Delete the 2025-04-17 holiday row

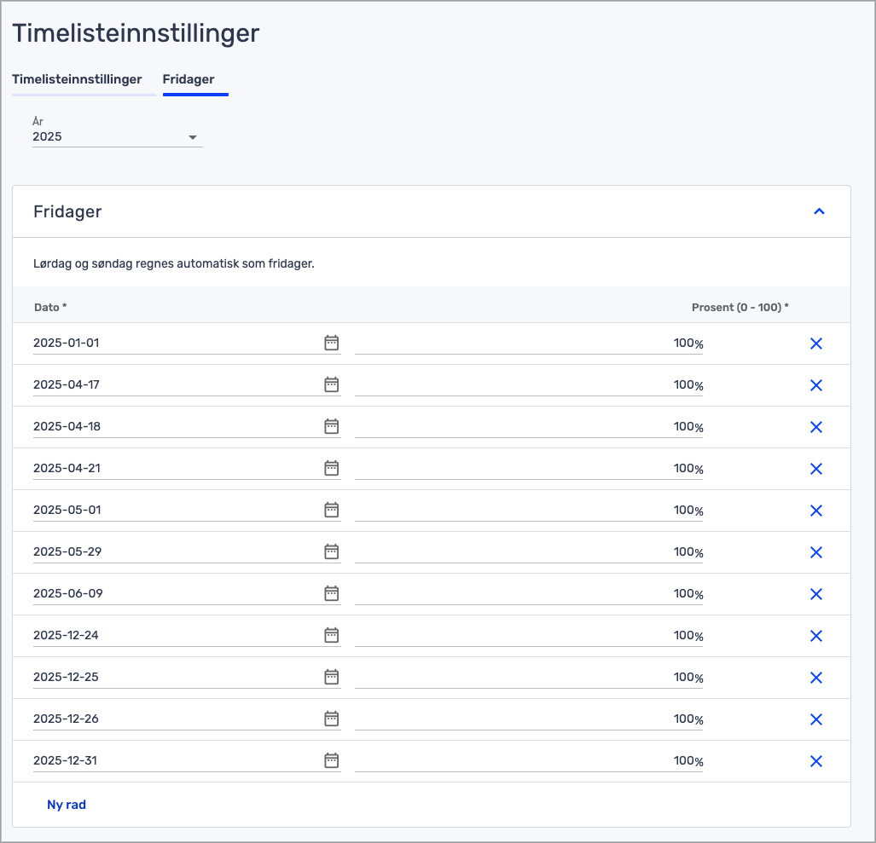(815, 385)
